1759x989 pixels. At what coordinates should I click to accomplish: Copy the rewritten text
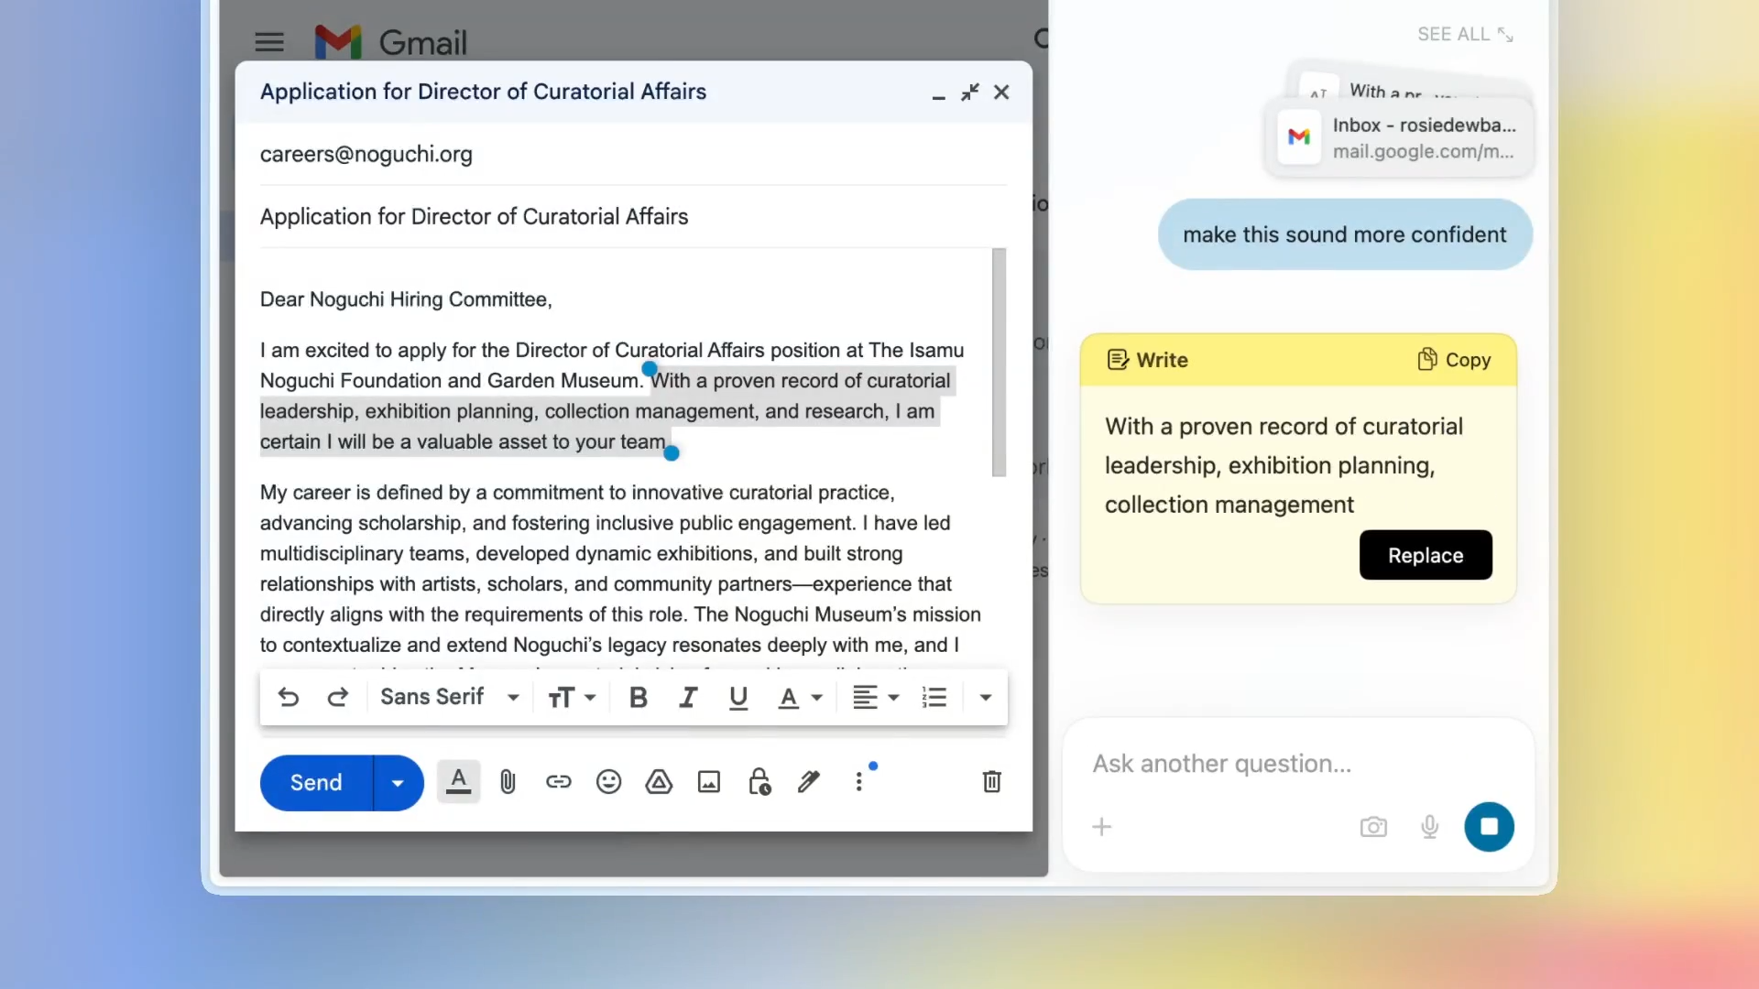(1454, 360)
